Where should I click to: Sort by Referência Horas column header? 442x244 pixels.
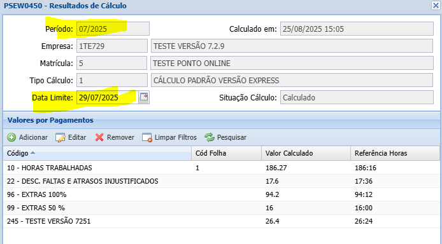click(x=395, y=153)
